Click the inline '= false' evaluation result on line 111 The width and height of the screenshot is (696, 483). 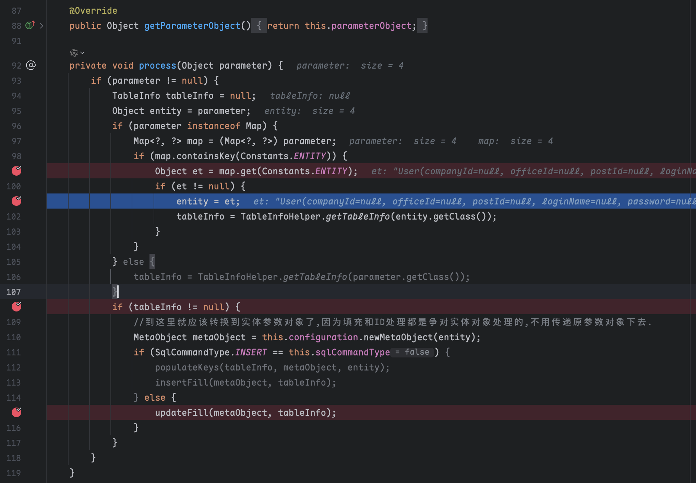(411, 352)
